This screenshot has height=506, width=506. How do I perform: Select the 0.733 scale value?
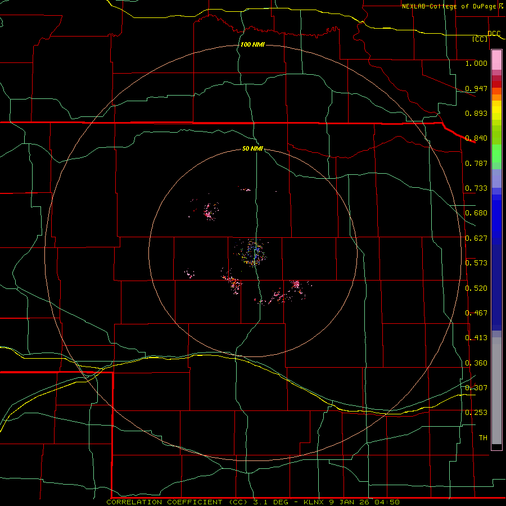476,188
